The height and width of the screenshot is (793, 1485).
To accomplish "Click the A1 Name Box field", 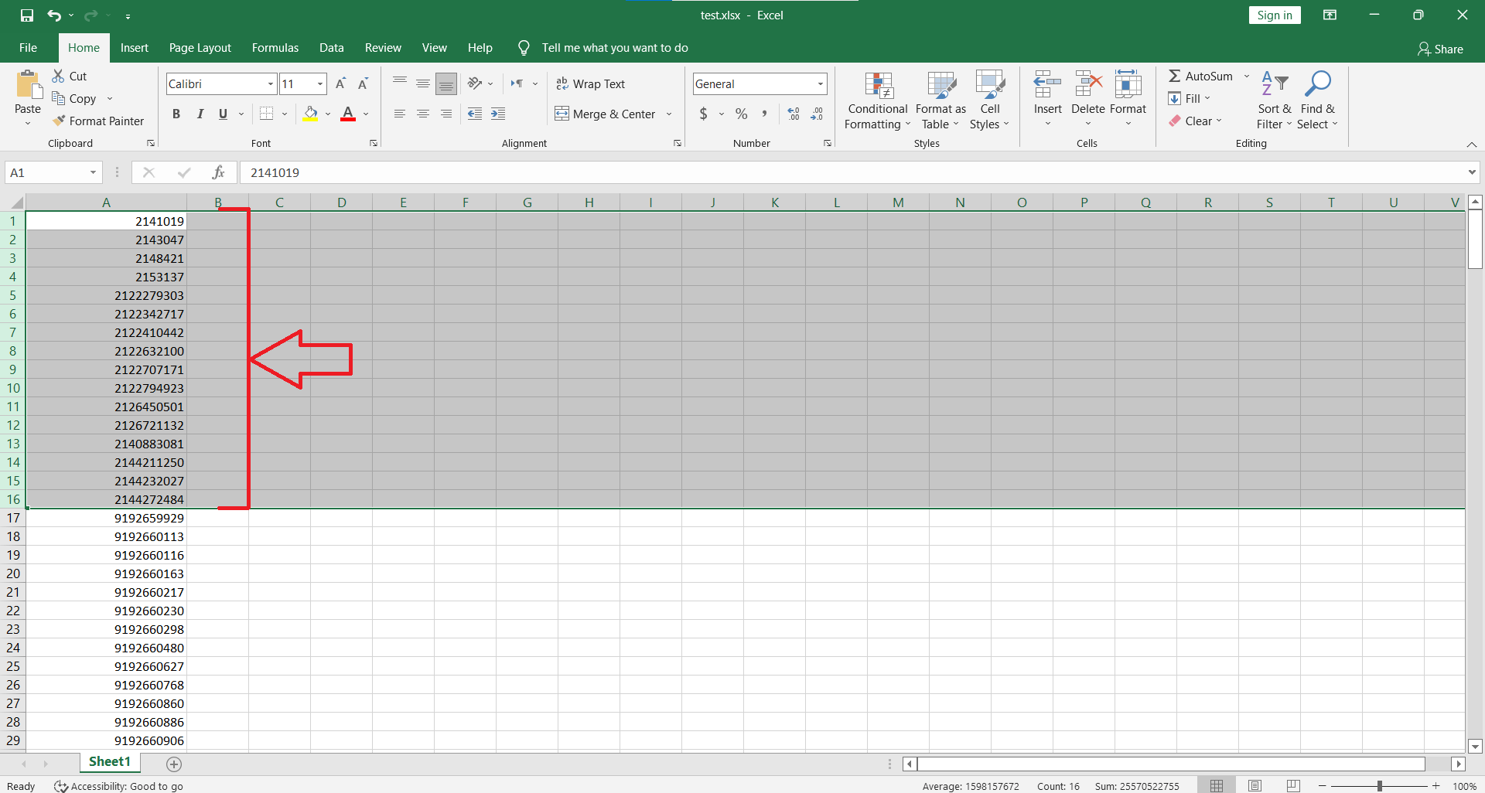I will click(46, 172).
